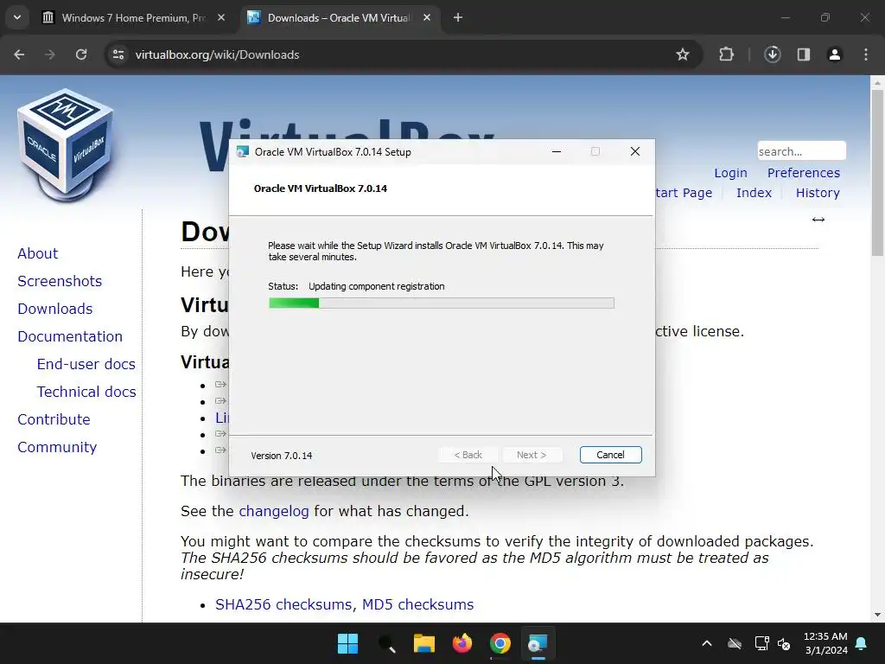Open Technical docs in the sidebar

click(86, 392)
